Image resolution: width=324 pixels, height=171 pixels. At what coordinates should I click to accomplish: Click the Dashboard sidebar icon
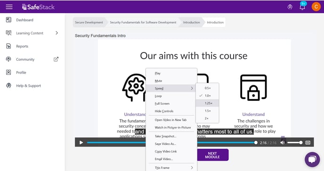click(x=8, y=20)
